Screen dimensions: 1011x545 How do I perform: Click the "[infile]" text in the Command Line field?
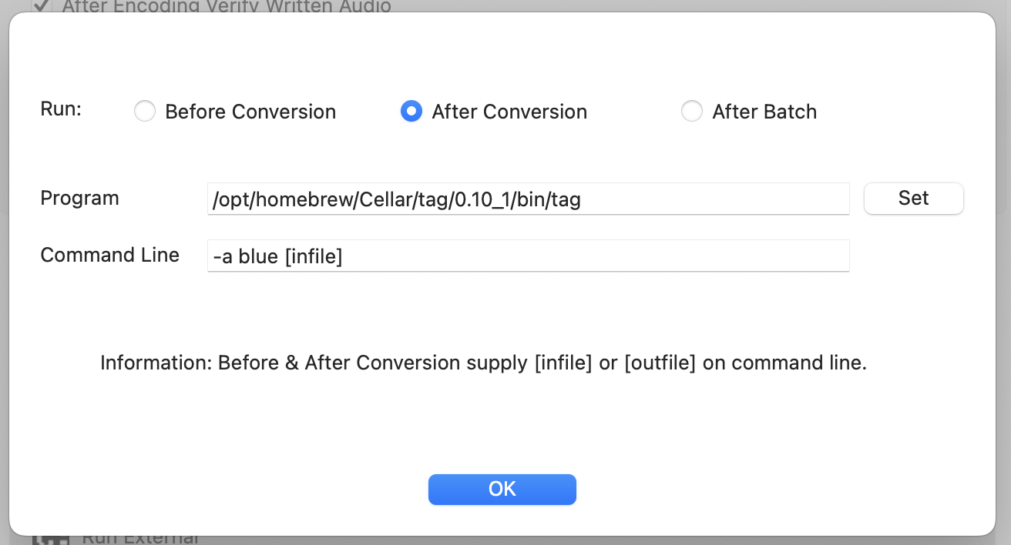[313, 256]
